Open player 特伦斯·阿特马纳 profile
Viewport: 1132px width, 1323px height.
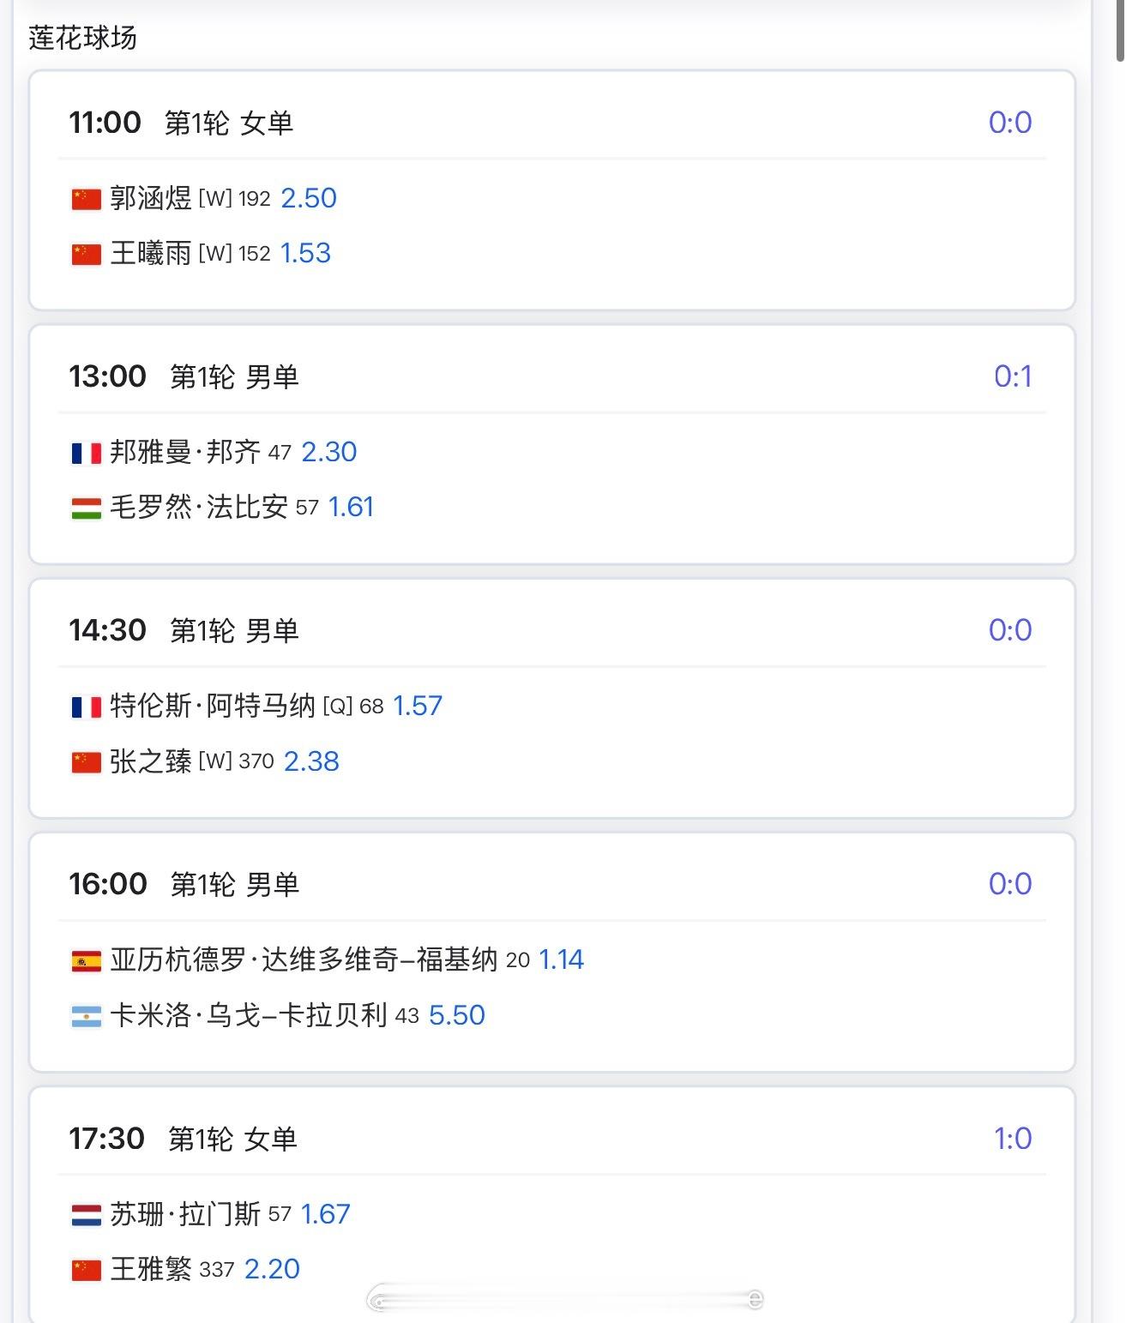(213, 706)
